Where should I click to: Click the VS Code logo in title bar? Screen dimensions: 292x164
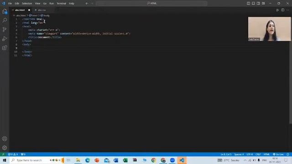click(4, 3)
